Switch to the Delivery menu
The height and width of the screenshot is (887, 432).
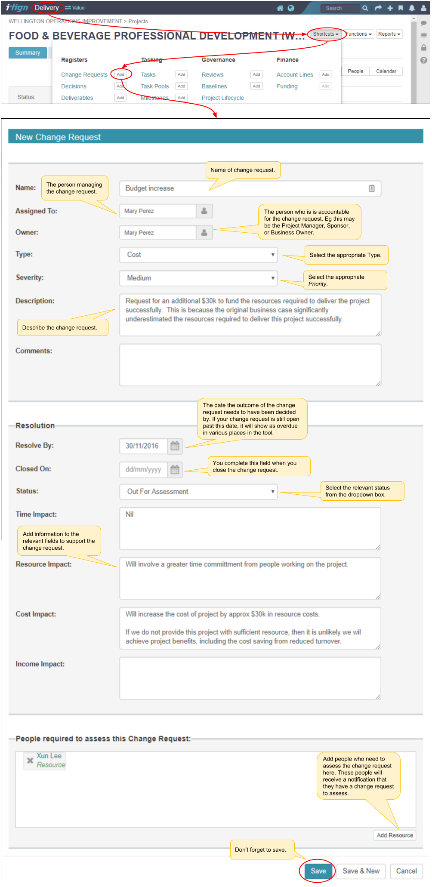47,8
